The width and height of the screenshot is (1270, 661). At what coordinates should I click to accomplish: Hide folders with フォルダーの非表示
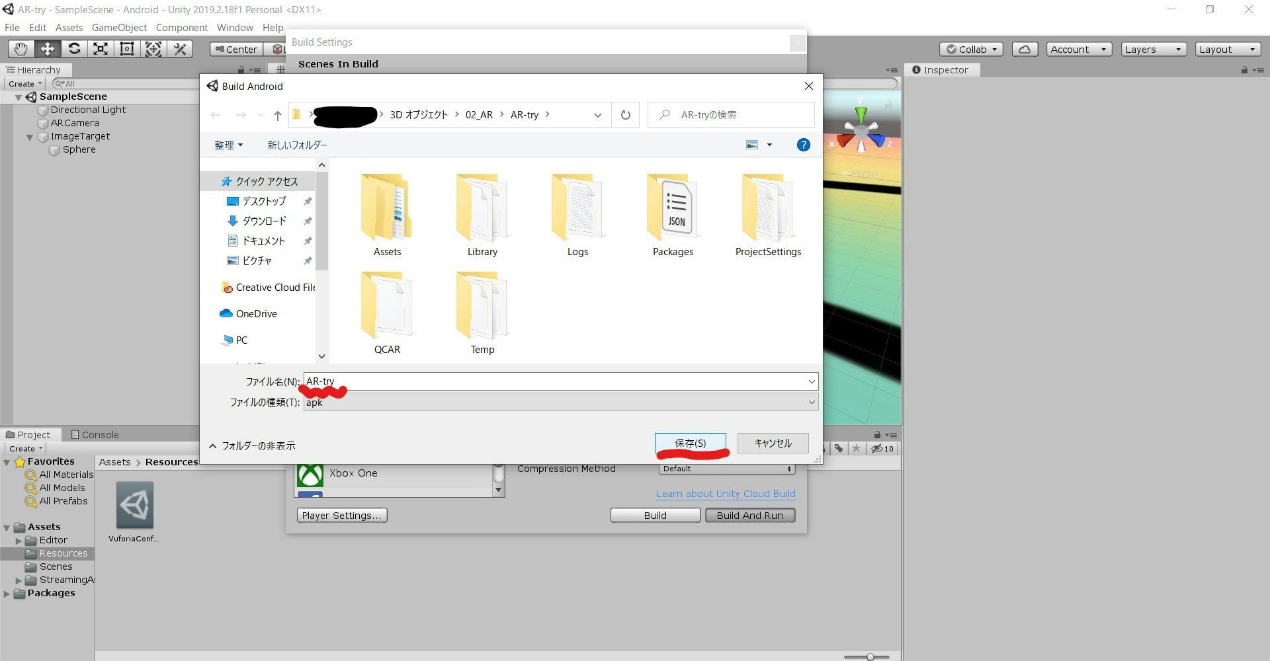pyautogui.click(x=252, y=446)
